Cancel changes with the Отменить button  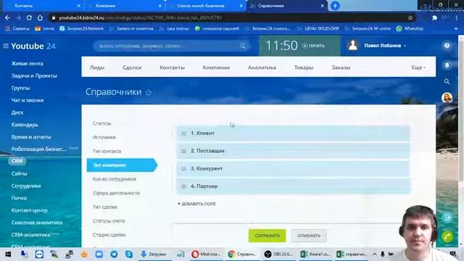(x=309, y=236)
